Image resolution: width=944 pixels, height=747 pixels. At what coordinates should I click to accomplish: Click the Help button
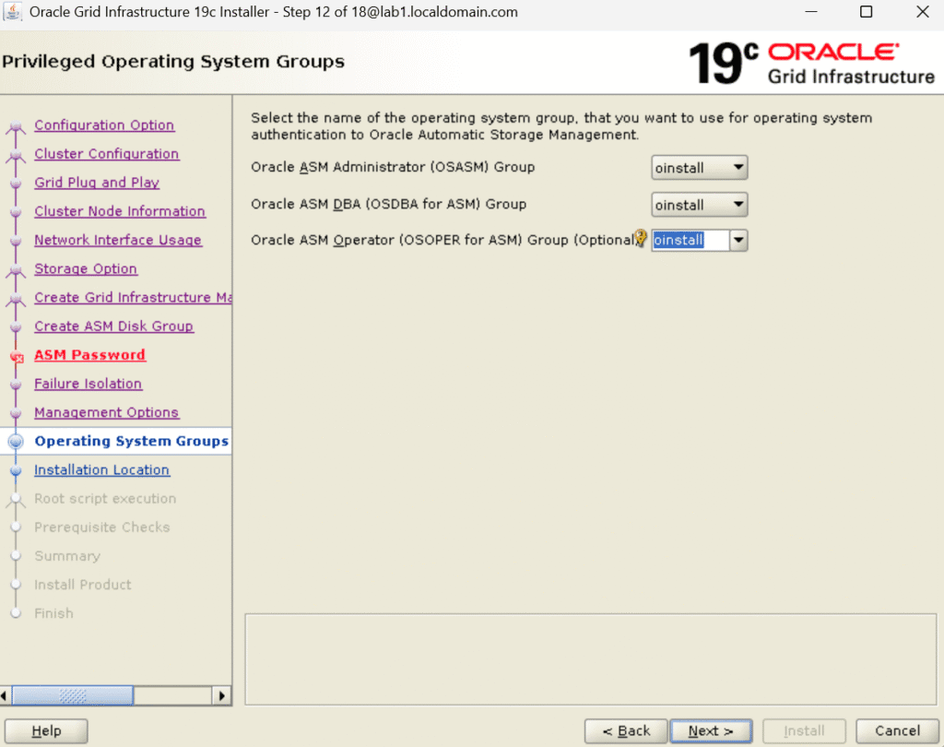point(46,730)
